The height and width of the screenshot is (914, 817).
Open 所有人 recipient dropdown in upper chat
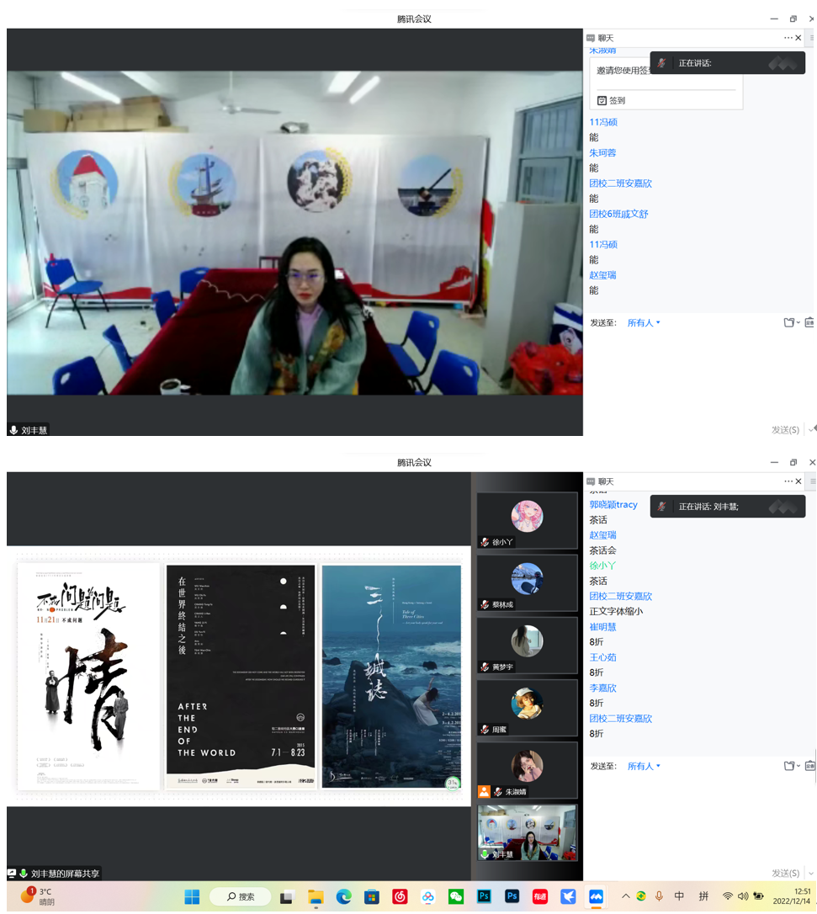tap(644, 322)
